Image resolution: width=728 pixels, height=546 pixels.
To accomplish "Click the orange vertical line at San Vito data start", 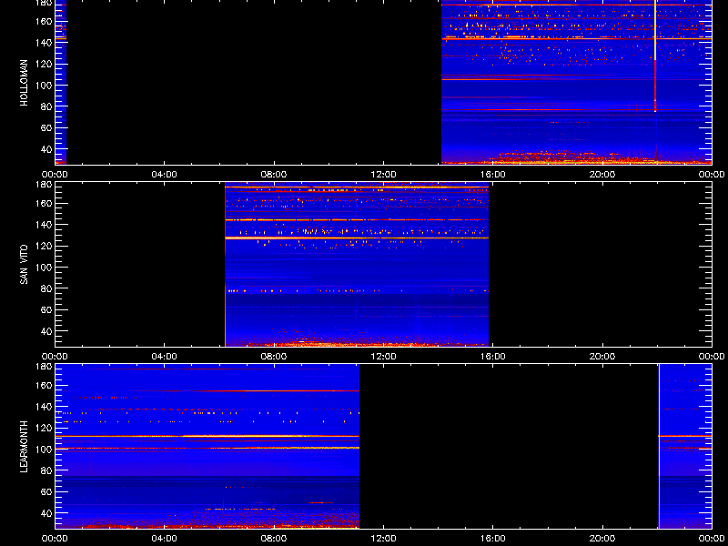I will tap(225, 265).
